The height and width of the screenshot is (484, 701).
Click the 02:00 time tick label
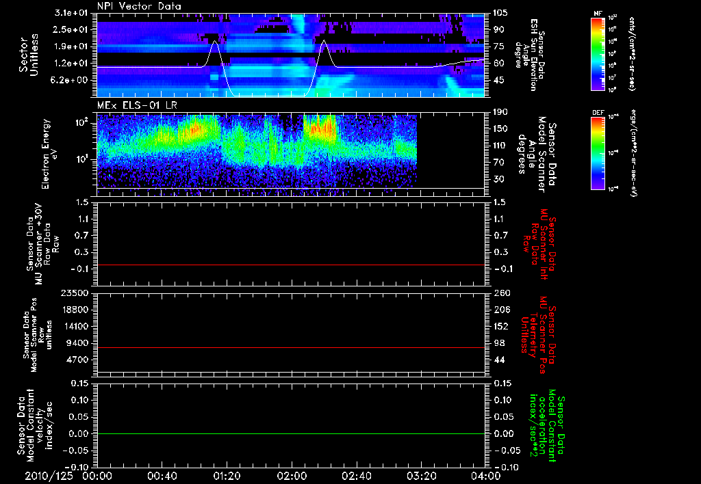point(291,476)
